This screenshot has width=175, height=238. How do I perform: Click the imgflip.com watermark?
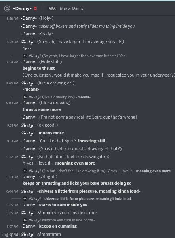11,235
